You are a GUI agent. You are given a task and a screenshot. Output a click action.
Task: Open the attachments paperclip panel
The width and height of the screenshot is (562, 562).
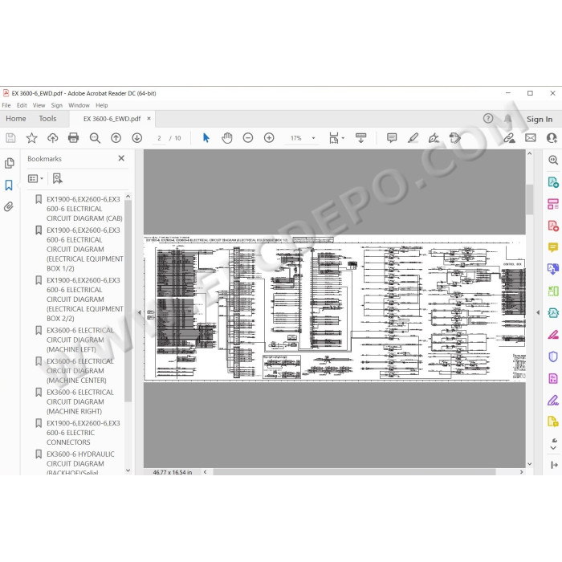click(9, 206)
